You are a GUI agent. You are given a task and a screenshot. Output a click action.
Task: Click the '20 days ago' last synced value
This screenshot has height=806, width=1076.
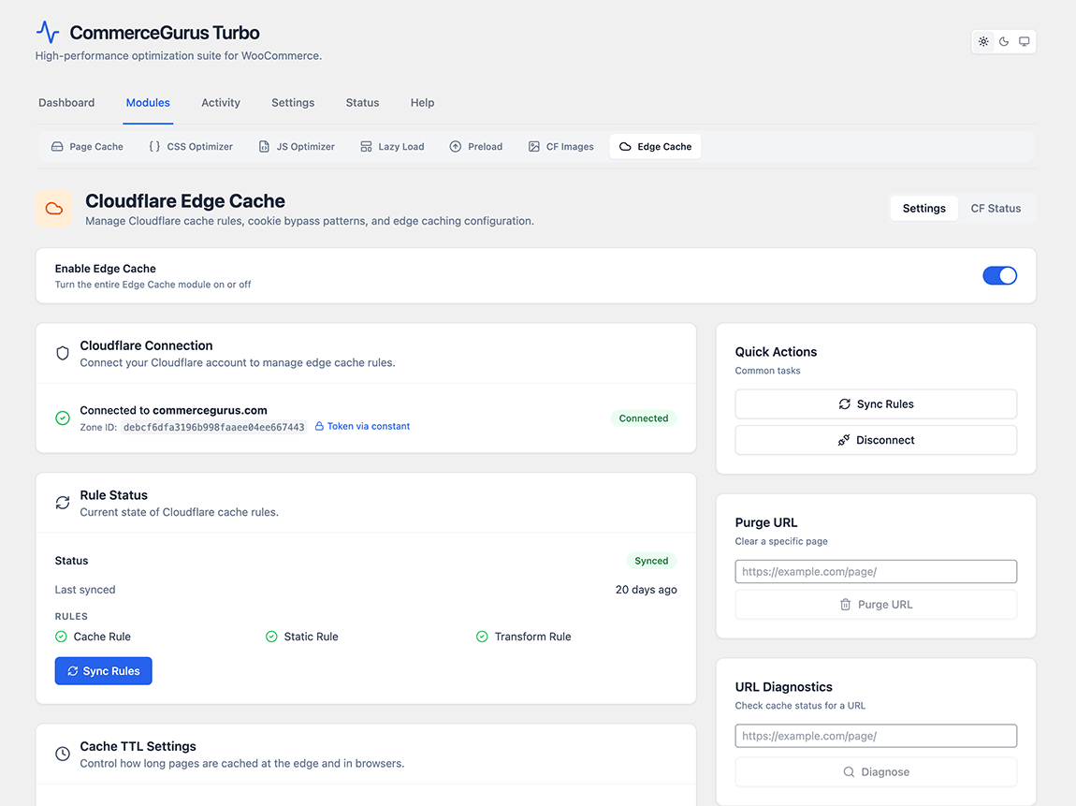click(647, 590)
